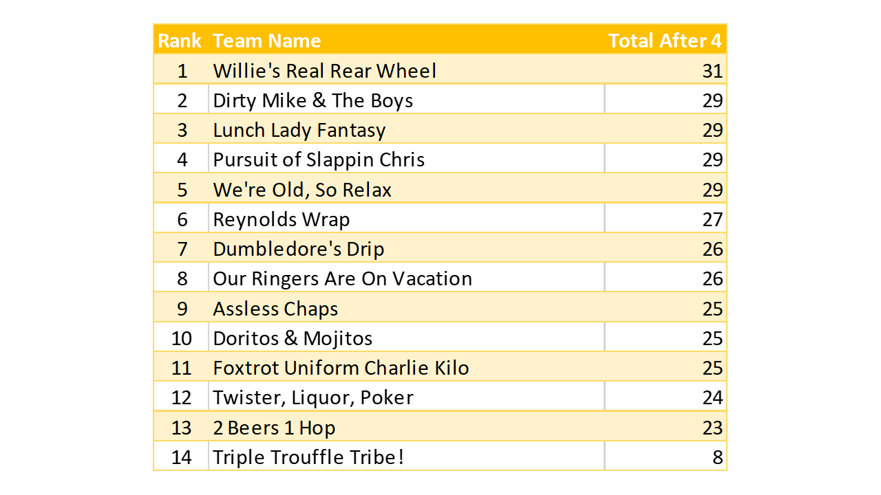This screenshot has width=881, height=495.
Task: Select the 2 Beers 1 Hop team
Action: [274, 428]
